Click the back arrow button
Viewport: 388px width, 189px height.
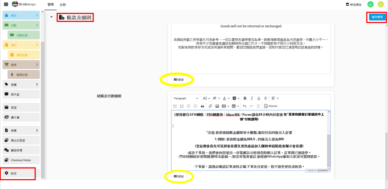pos(52,17)
